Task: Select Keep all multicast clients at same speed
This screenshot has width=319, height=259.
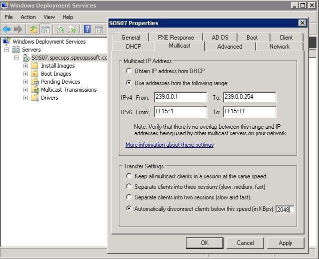Action: pos(129,176)
